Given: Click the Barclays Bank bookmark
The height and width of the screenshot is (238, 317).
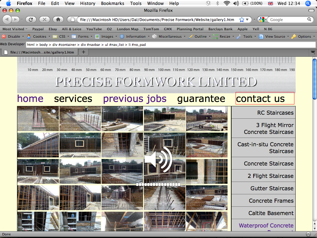Looking at the screenshot, I should (220, 29).
